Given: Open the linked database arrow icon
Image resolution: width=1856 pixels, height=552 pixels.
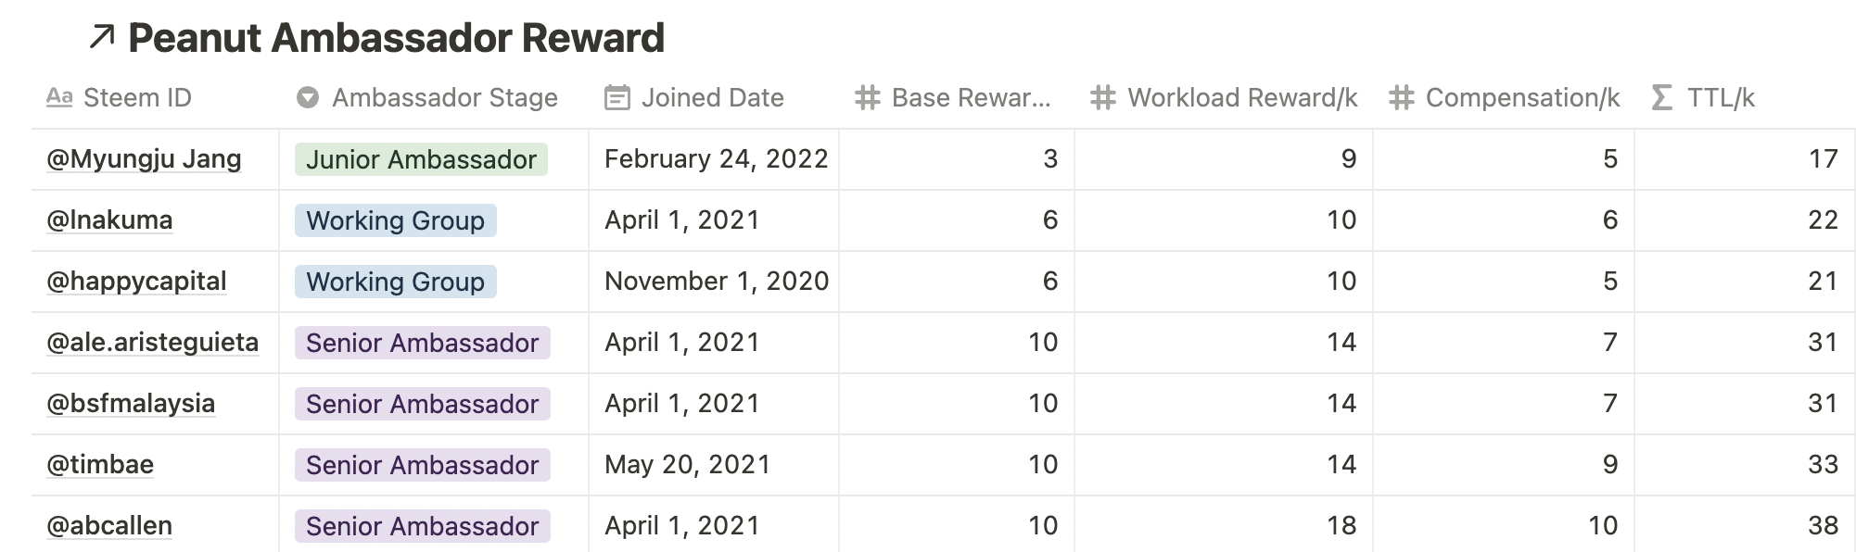Looking at the screenshot, I should (101, 37).
